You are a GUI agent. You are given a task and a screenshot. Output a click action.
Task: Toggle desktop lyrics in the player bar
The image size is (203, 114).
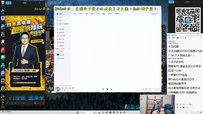pyautogui.click(x=150, y=89)
